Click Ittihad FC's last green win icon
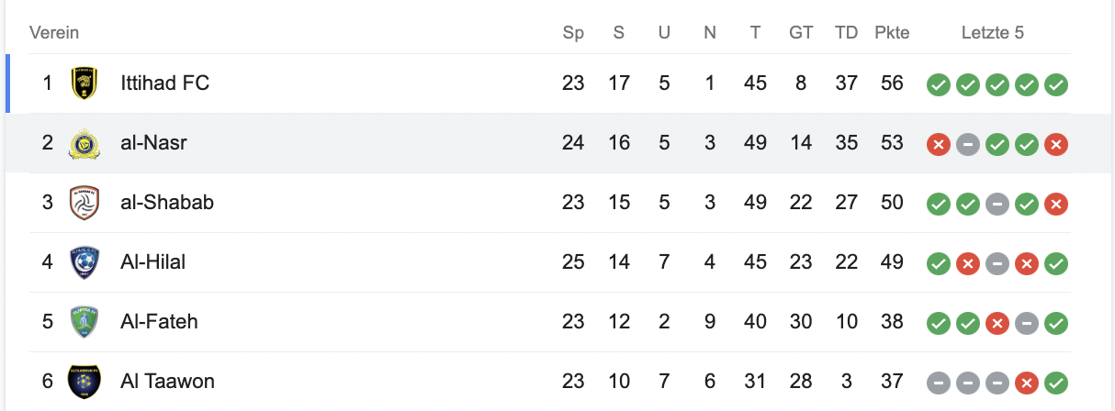This screenshot has width=1115, height=411. (x=1056, y=84)
